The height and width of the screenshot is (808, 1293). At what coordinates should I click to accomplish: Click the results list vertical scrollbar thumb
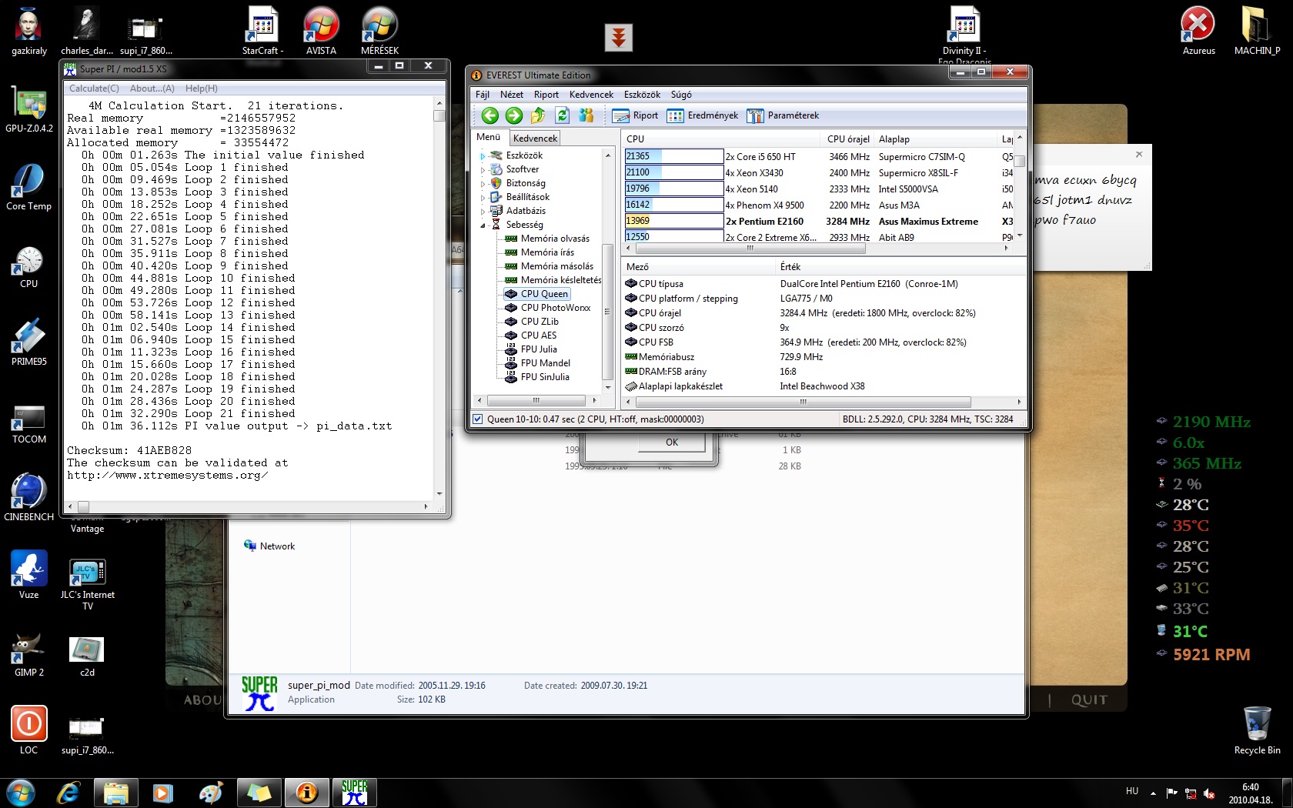1020,161
